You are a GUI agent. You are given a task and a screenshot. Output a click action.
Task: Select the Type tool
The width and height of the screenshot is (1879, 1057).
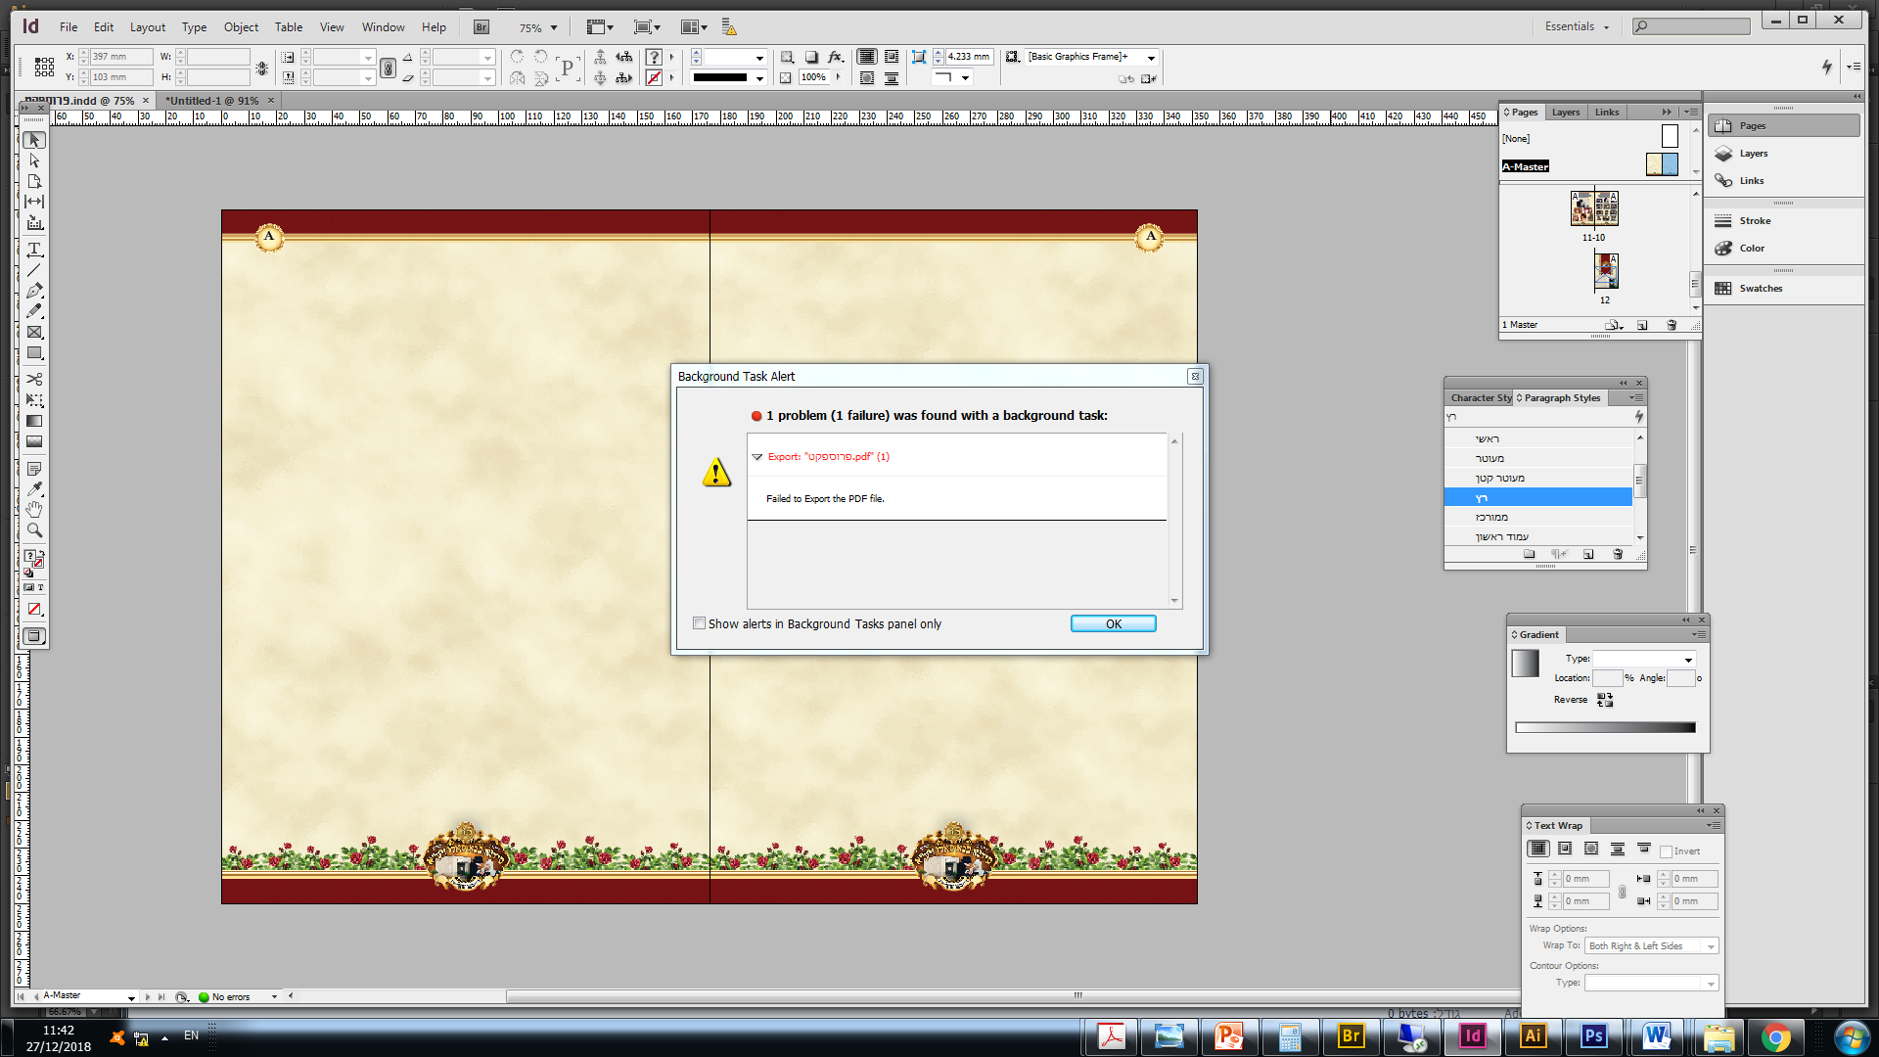click(x=34, y=250)
